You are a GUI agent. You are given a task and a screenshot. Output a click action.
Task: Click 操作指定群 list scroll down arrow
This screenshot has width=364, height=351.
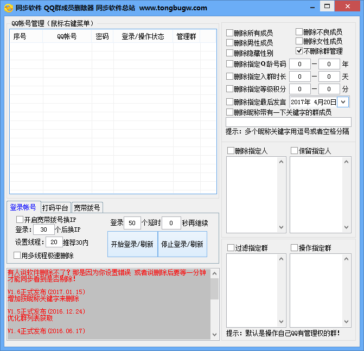346,322
